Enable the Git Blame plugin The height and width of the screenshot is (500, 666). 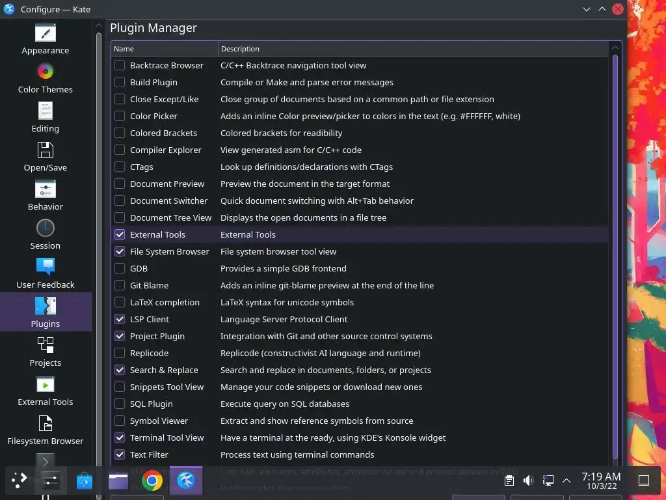point(120,285)
